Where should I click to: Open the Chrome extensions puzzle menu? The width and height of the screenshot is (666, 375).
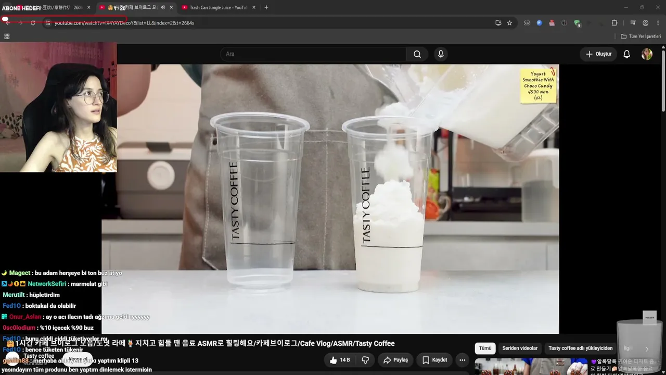click(x=614, y=23)
